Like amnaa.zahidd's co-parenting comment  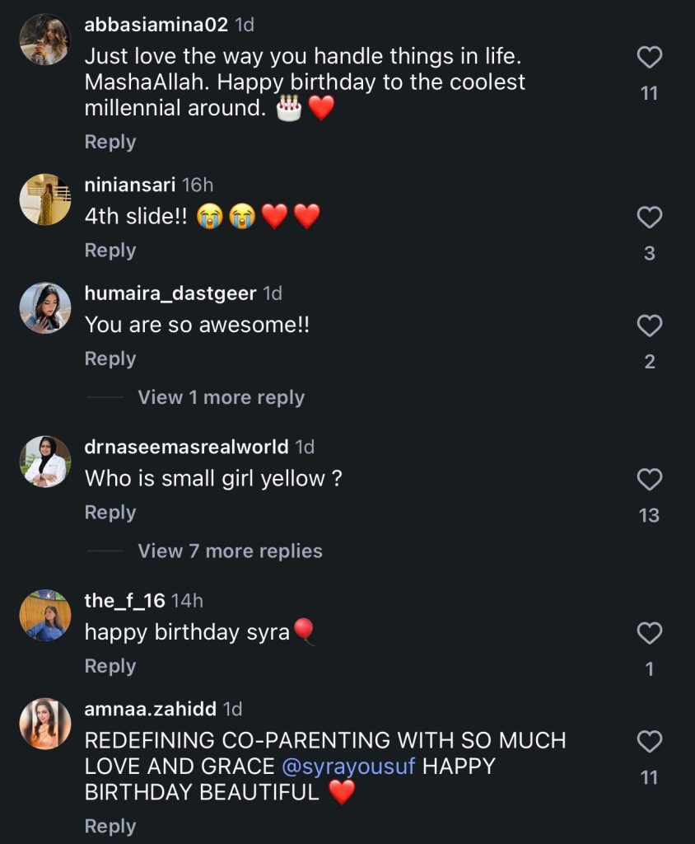point(650,742)
